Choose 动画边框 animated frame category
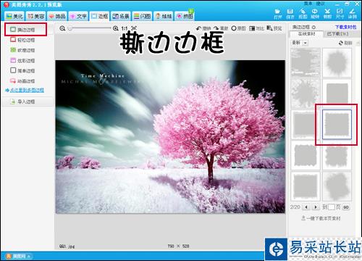Viewport: 362px width, 261px height. pyautogui.click(x=22, y=81)
